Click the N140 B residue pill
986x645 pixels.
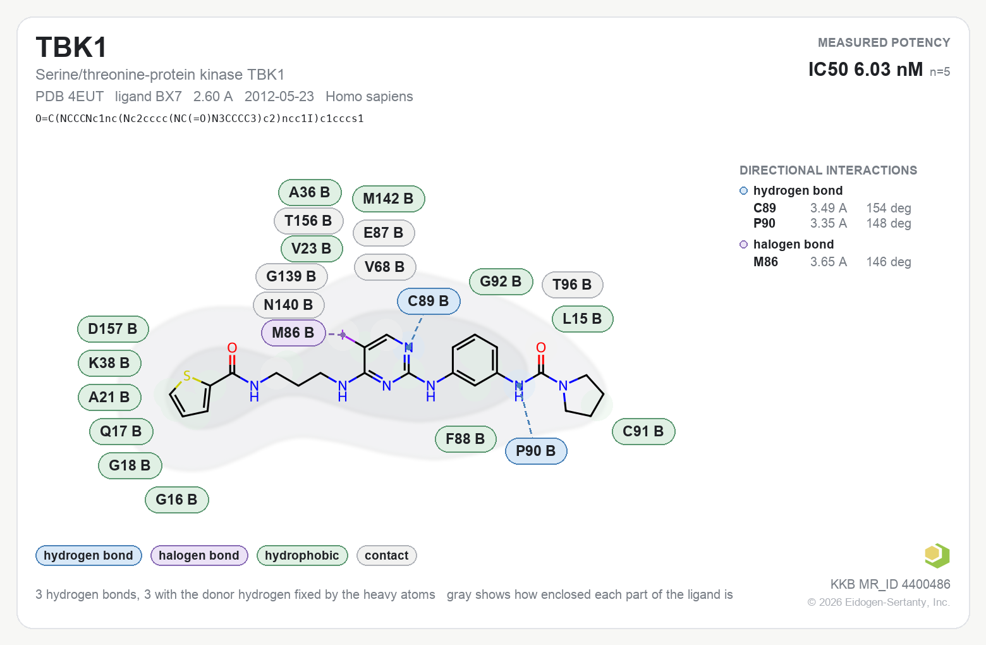(x=289, y=305)
